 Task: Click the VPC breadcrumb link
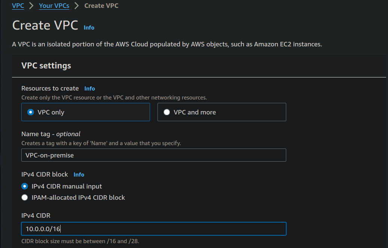(18, 6)
